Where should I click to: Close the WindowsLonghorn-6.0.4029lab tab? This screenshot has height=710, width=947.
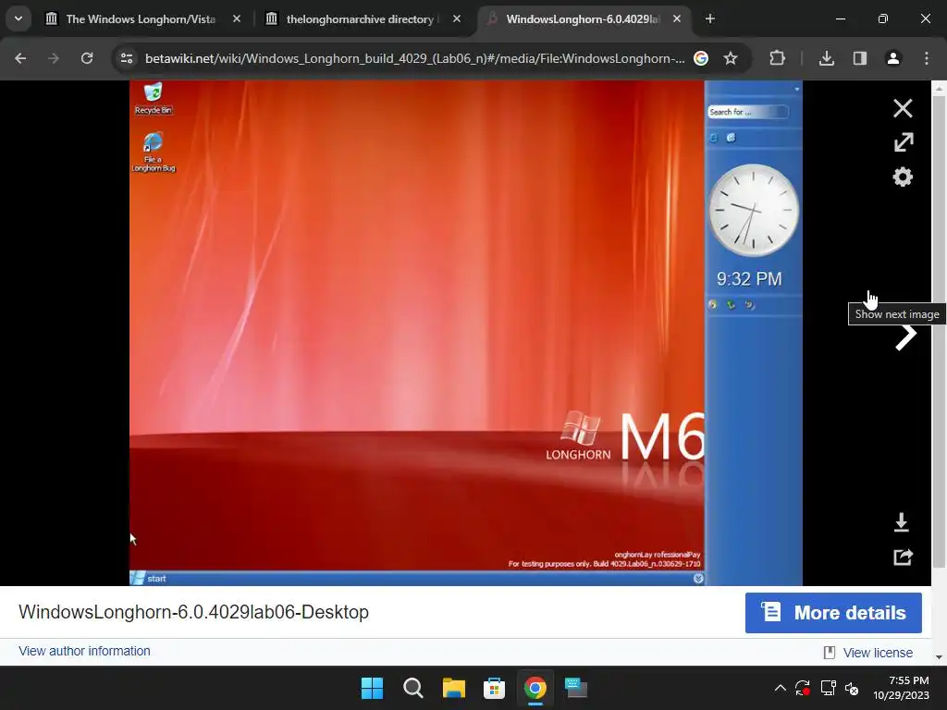point(676,19)
